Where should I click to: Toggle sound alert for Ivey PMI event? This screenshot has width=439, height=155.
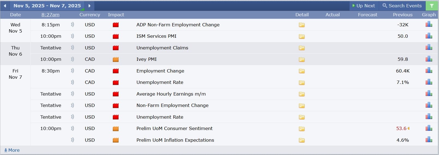(72, 59)
